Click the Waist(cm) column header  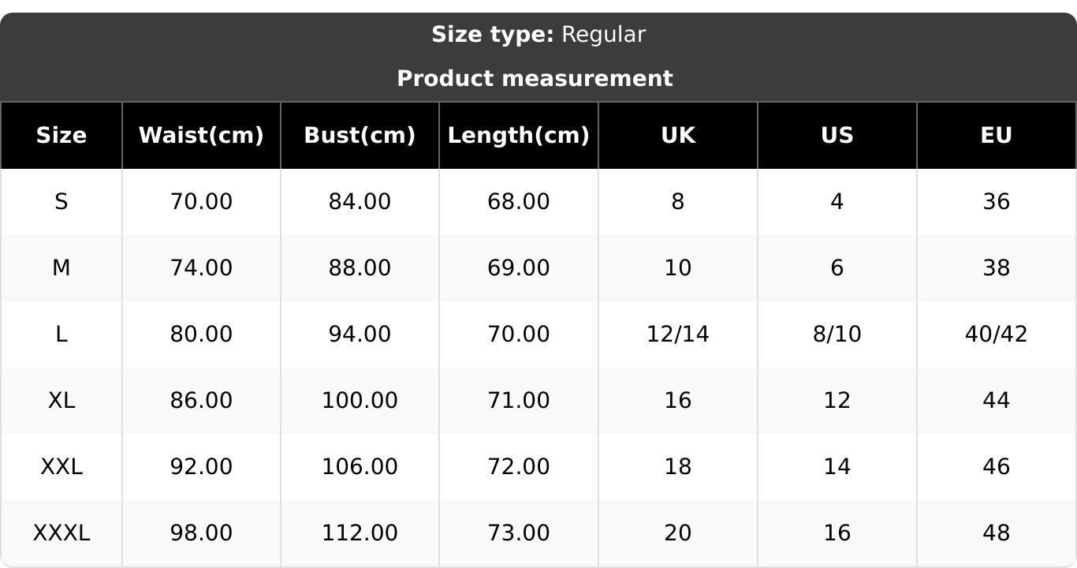point(201,136)
